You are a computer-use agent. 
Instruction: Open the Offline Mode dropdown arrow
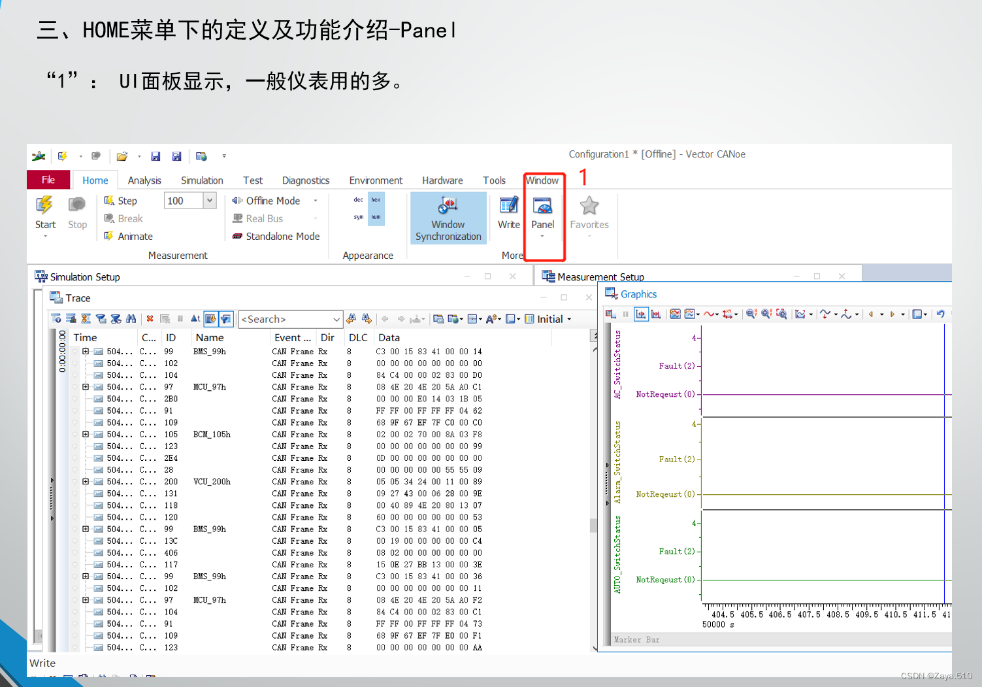pos(316,201)
